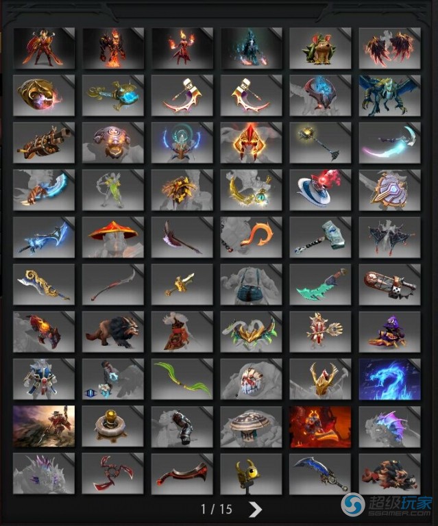The width and height of the screenshot is (438, 526).
Task: Pick the purple wizard hat courier
Action: point(389,331)
